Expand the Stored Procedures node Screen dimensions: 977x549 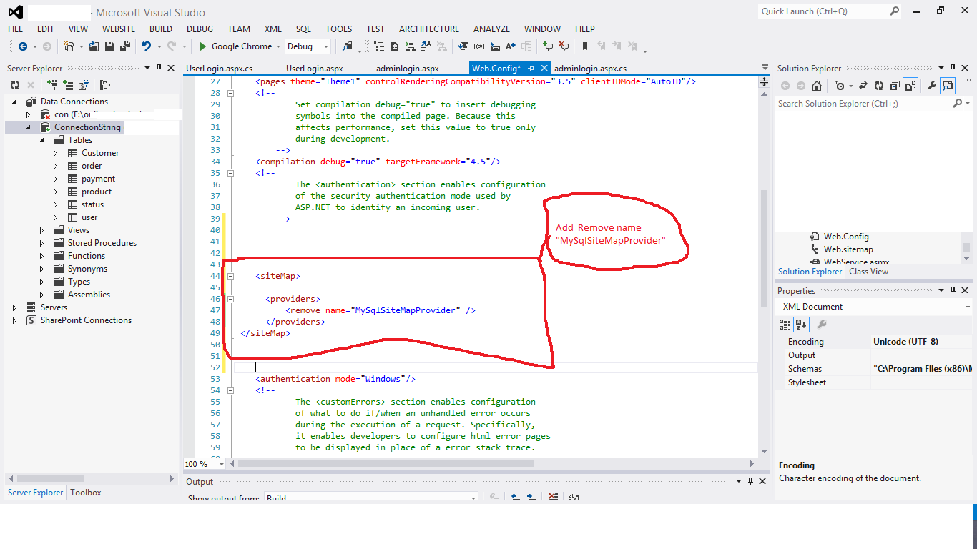(x=41, y=242)
